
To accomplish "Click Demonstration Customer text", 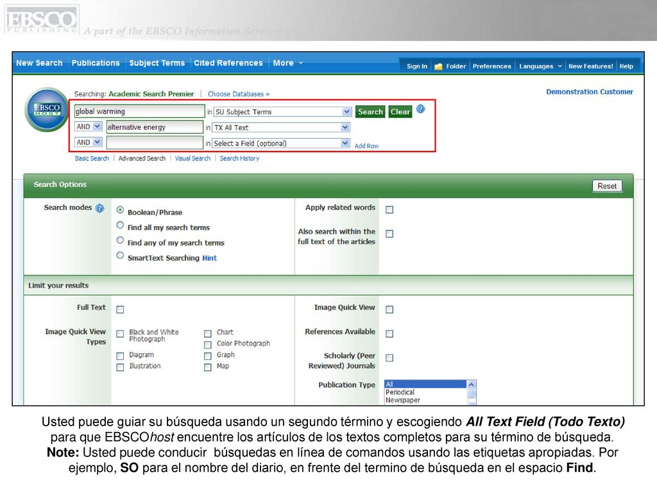I will point(590,92).
